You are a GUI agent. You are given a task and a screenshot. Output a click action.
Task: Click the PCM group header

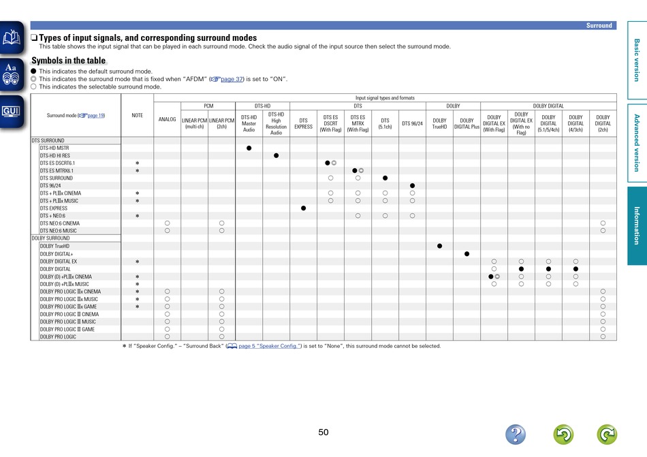[x=208, y=106]
